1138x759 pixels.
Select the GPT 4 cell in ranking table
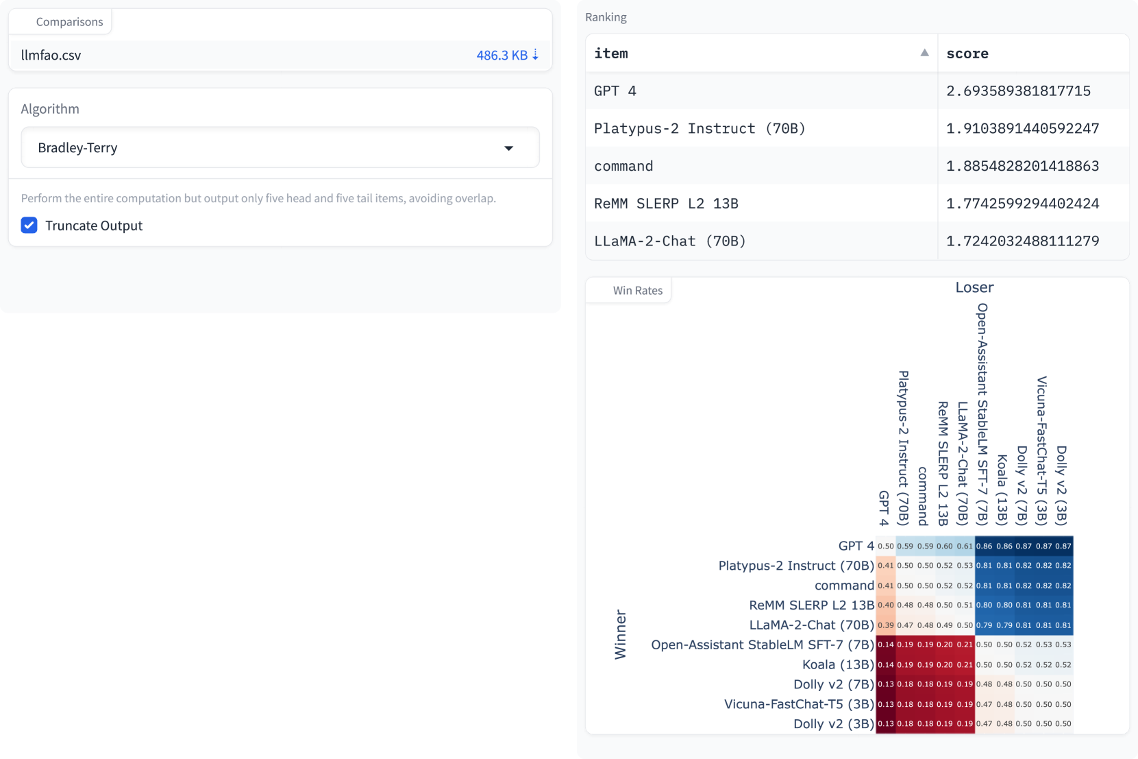tap(615, 91)
